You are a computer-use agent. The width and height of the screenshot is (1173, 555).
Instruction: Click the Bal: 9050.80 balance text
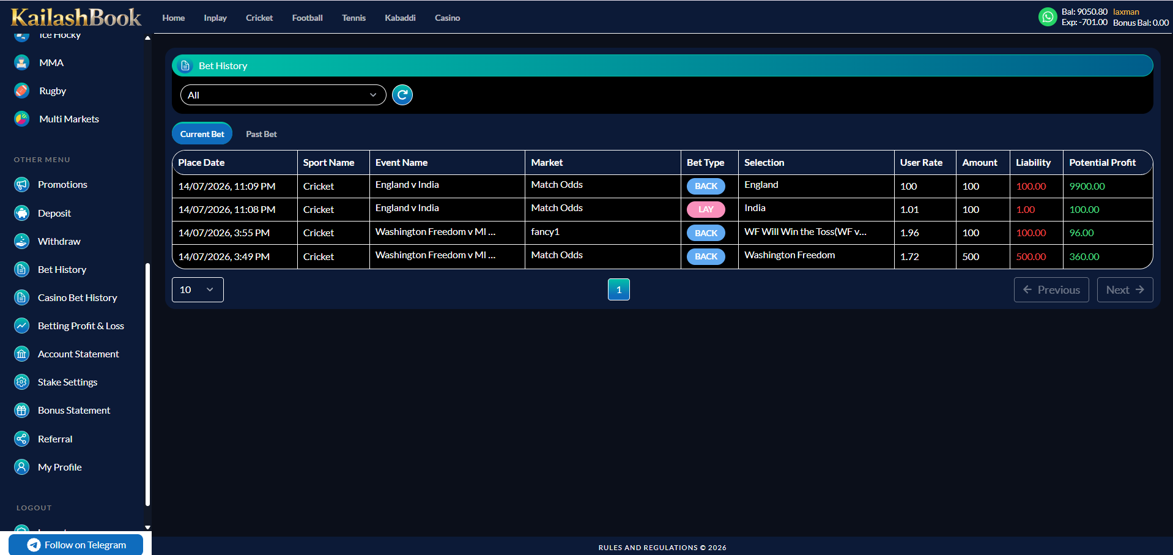(1084, 12)
